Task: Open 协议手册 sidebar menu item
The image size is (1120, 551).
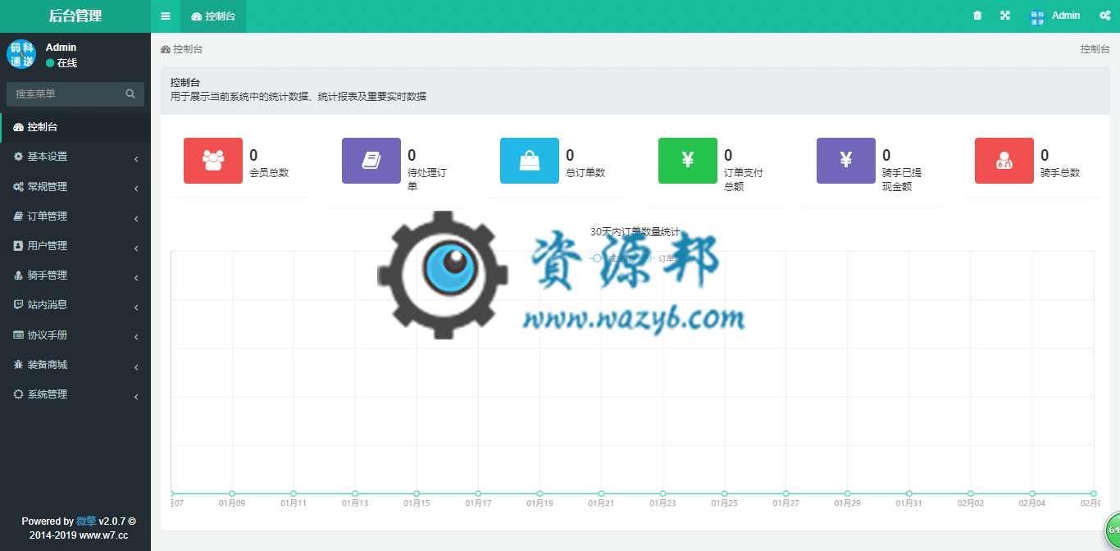Action: coord(75,335)
